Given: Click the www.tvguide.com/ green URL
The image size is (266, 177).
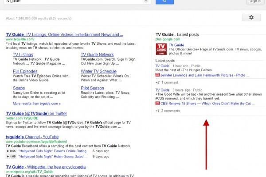Looking at the screenshot, I should pyautogui.click(x=20, y=39).
